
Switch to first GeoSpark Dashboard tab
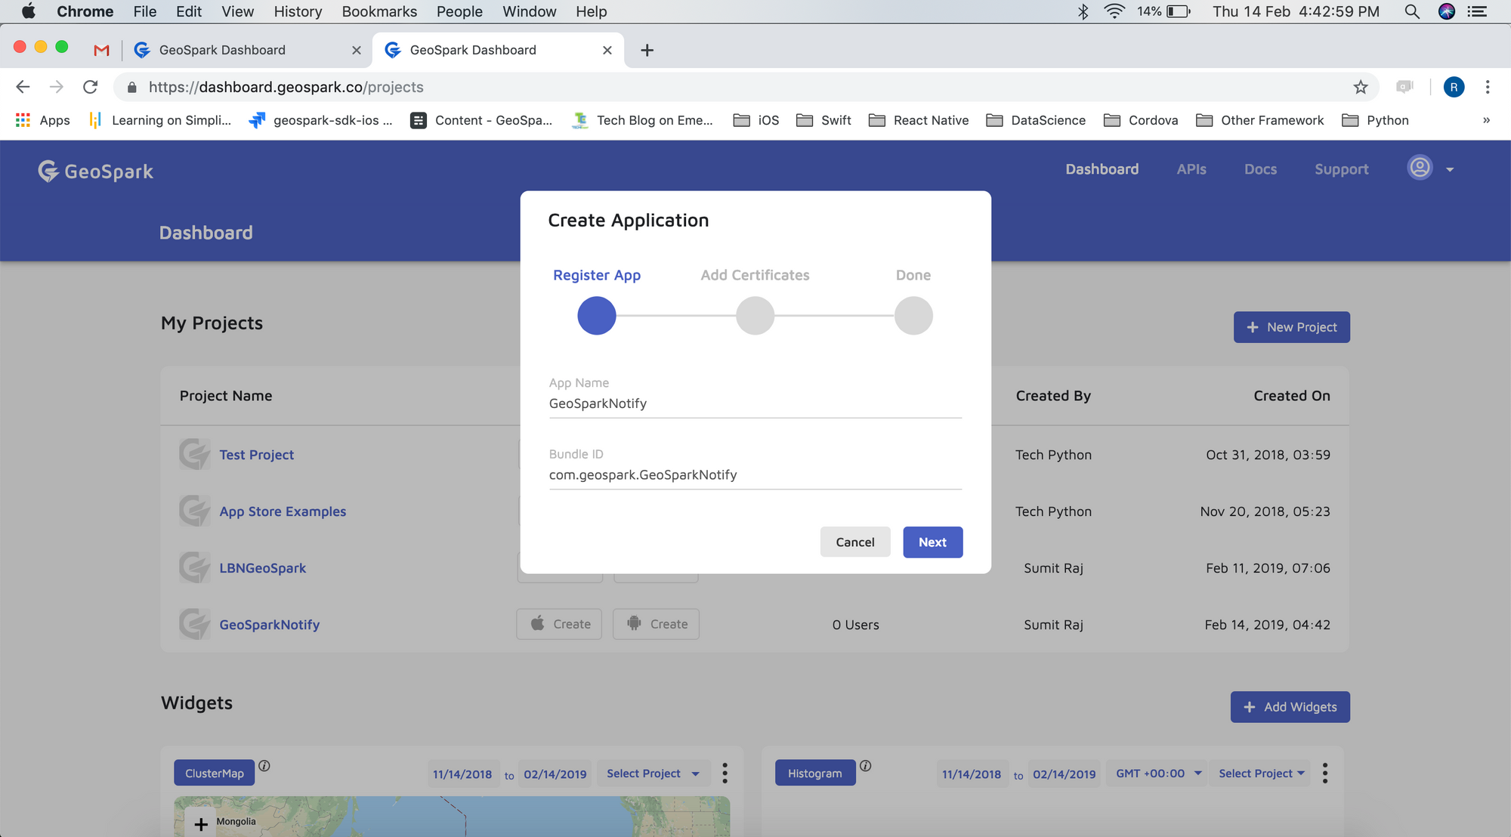pyautogui.click(x=246, y=50)
